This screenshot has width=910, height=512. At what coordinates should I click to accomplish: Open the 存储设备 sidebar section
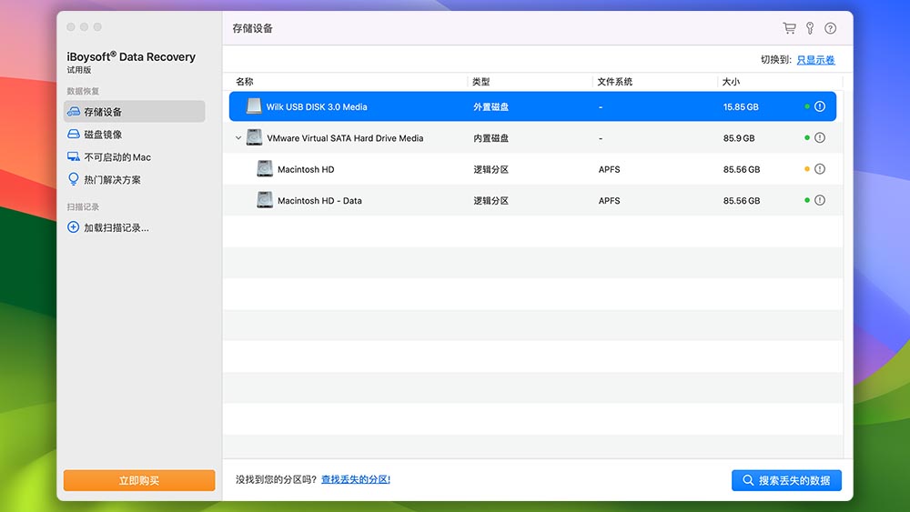134,111
